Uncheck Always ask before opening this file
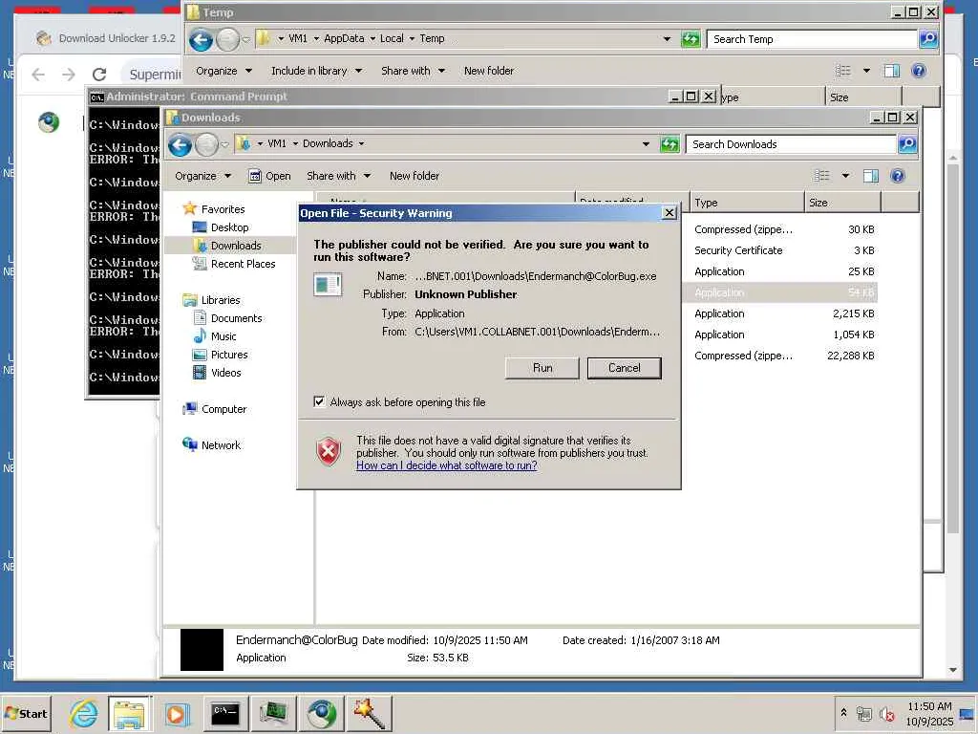This screenshot has width=978, height=734. (x=319, y=402)
